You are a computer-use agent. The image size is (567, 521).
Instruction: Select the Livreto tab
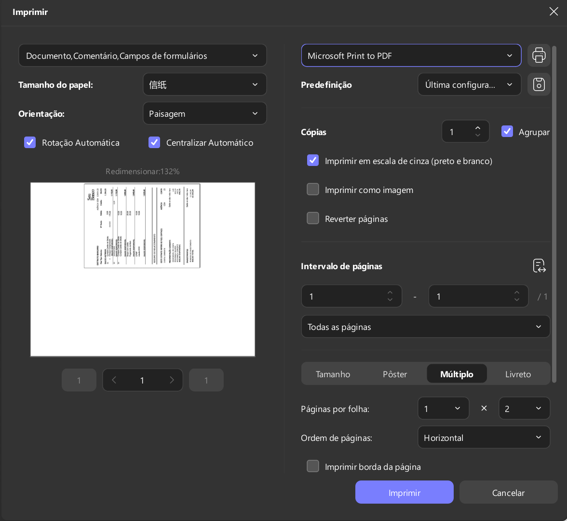pyautogui.click(x=518, y=374)
